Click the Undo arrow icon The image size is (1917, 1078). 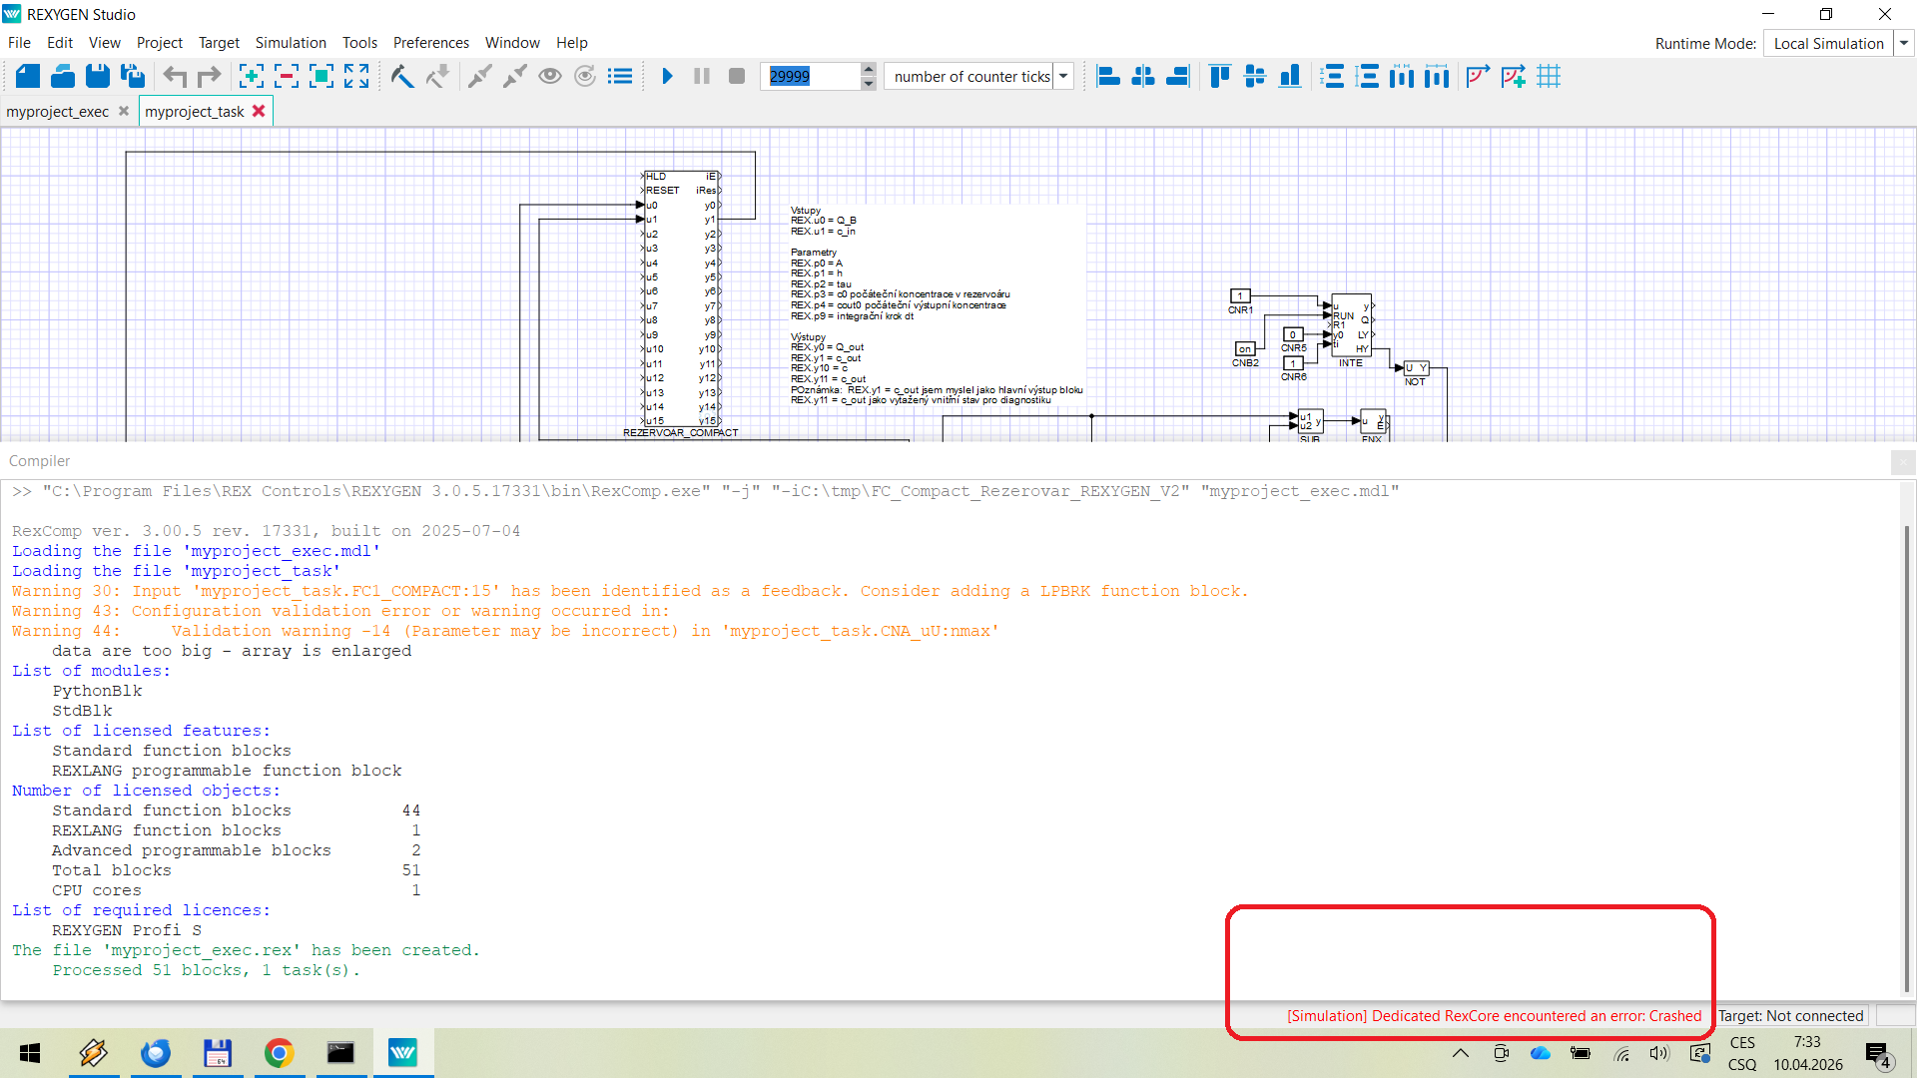click(175, 76)
